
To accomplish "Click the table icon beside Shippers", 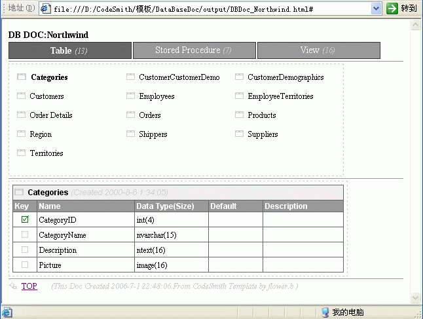I will pos(130,134).
